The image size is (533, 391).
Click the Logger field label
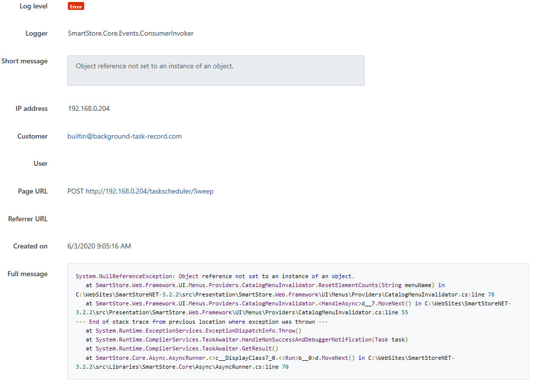36,33
